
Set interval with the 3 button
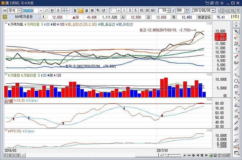130,10
